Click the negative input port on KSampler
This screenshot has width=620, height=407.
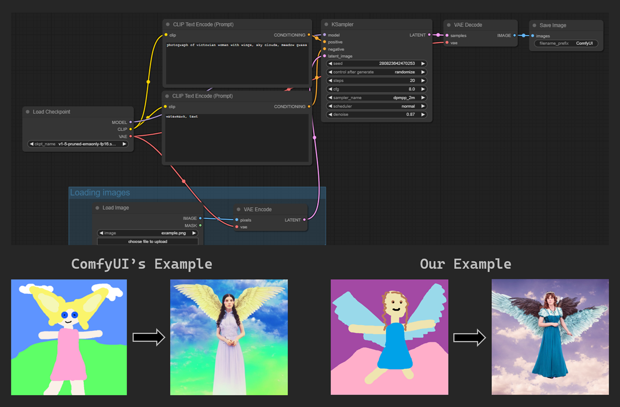(x=324, y=49)
